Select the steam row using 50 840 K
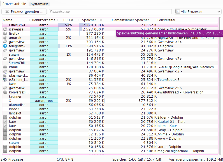The height and width of the screenshot is (162, 223). click(110, 143)
